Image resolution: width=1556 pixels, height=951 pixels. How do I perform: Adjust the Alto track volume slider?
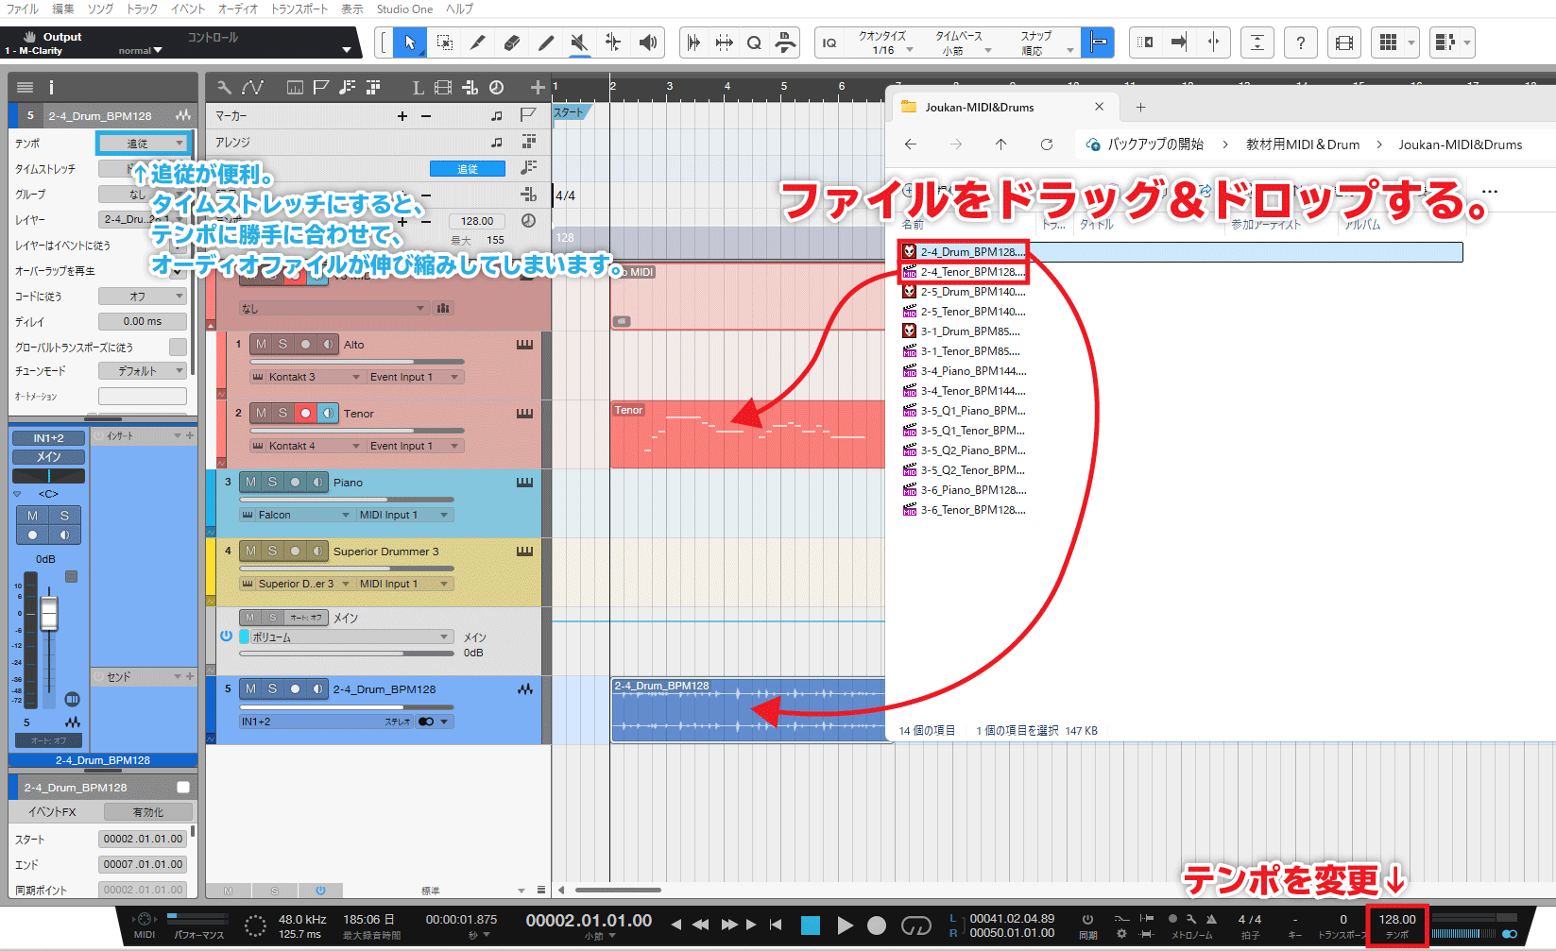(x=356, y=362)
